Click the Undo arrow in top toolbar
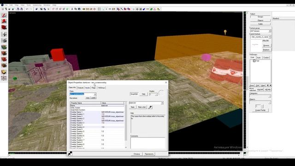295x166 pixels. 27,9
